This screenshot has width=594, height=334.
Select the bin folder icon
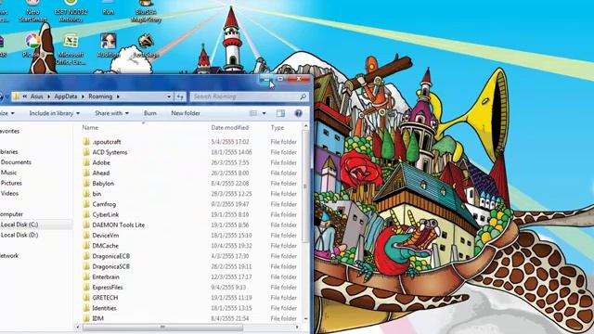pos(86,194)
